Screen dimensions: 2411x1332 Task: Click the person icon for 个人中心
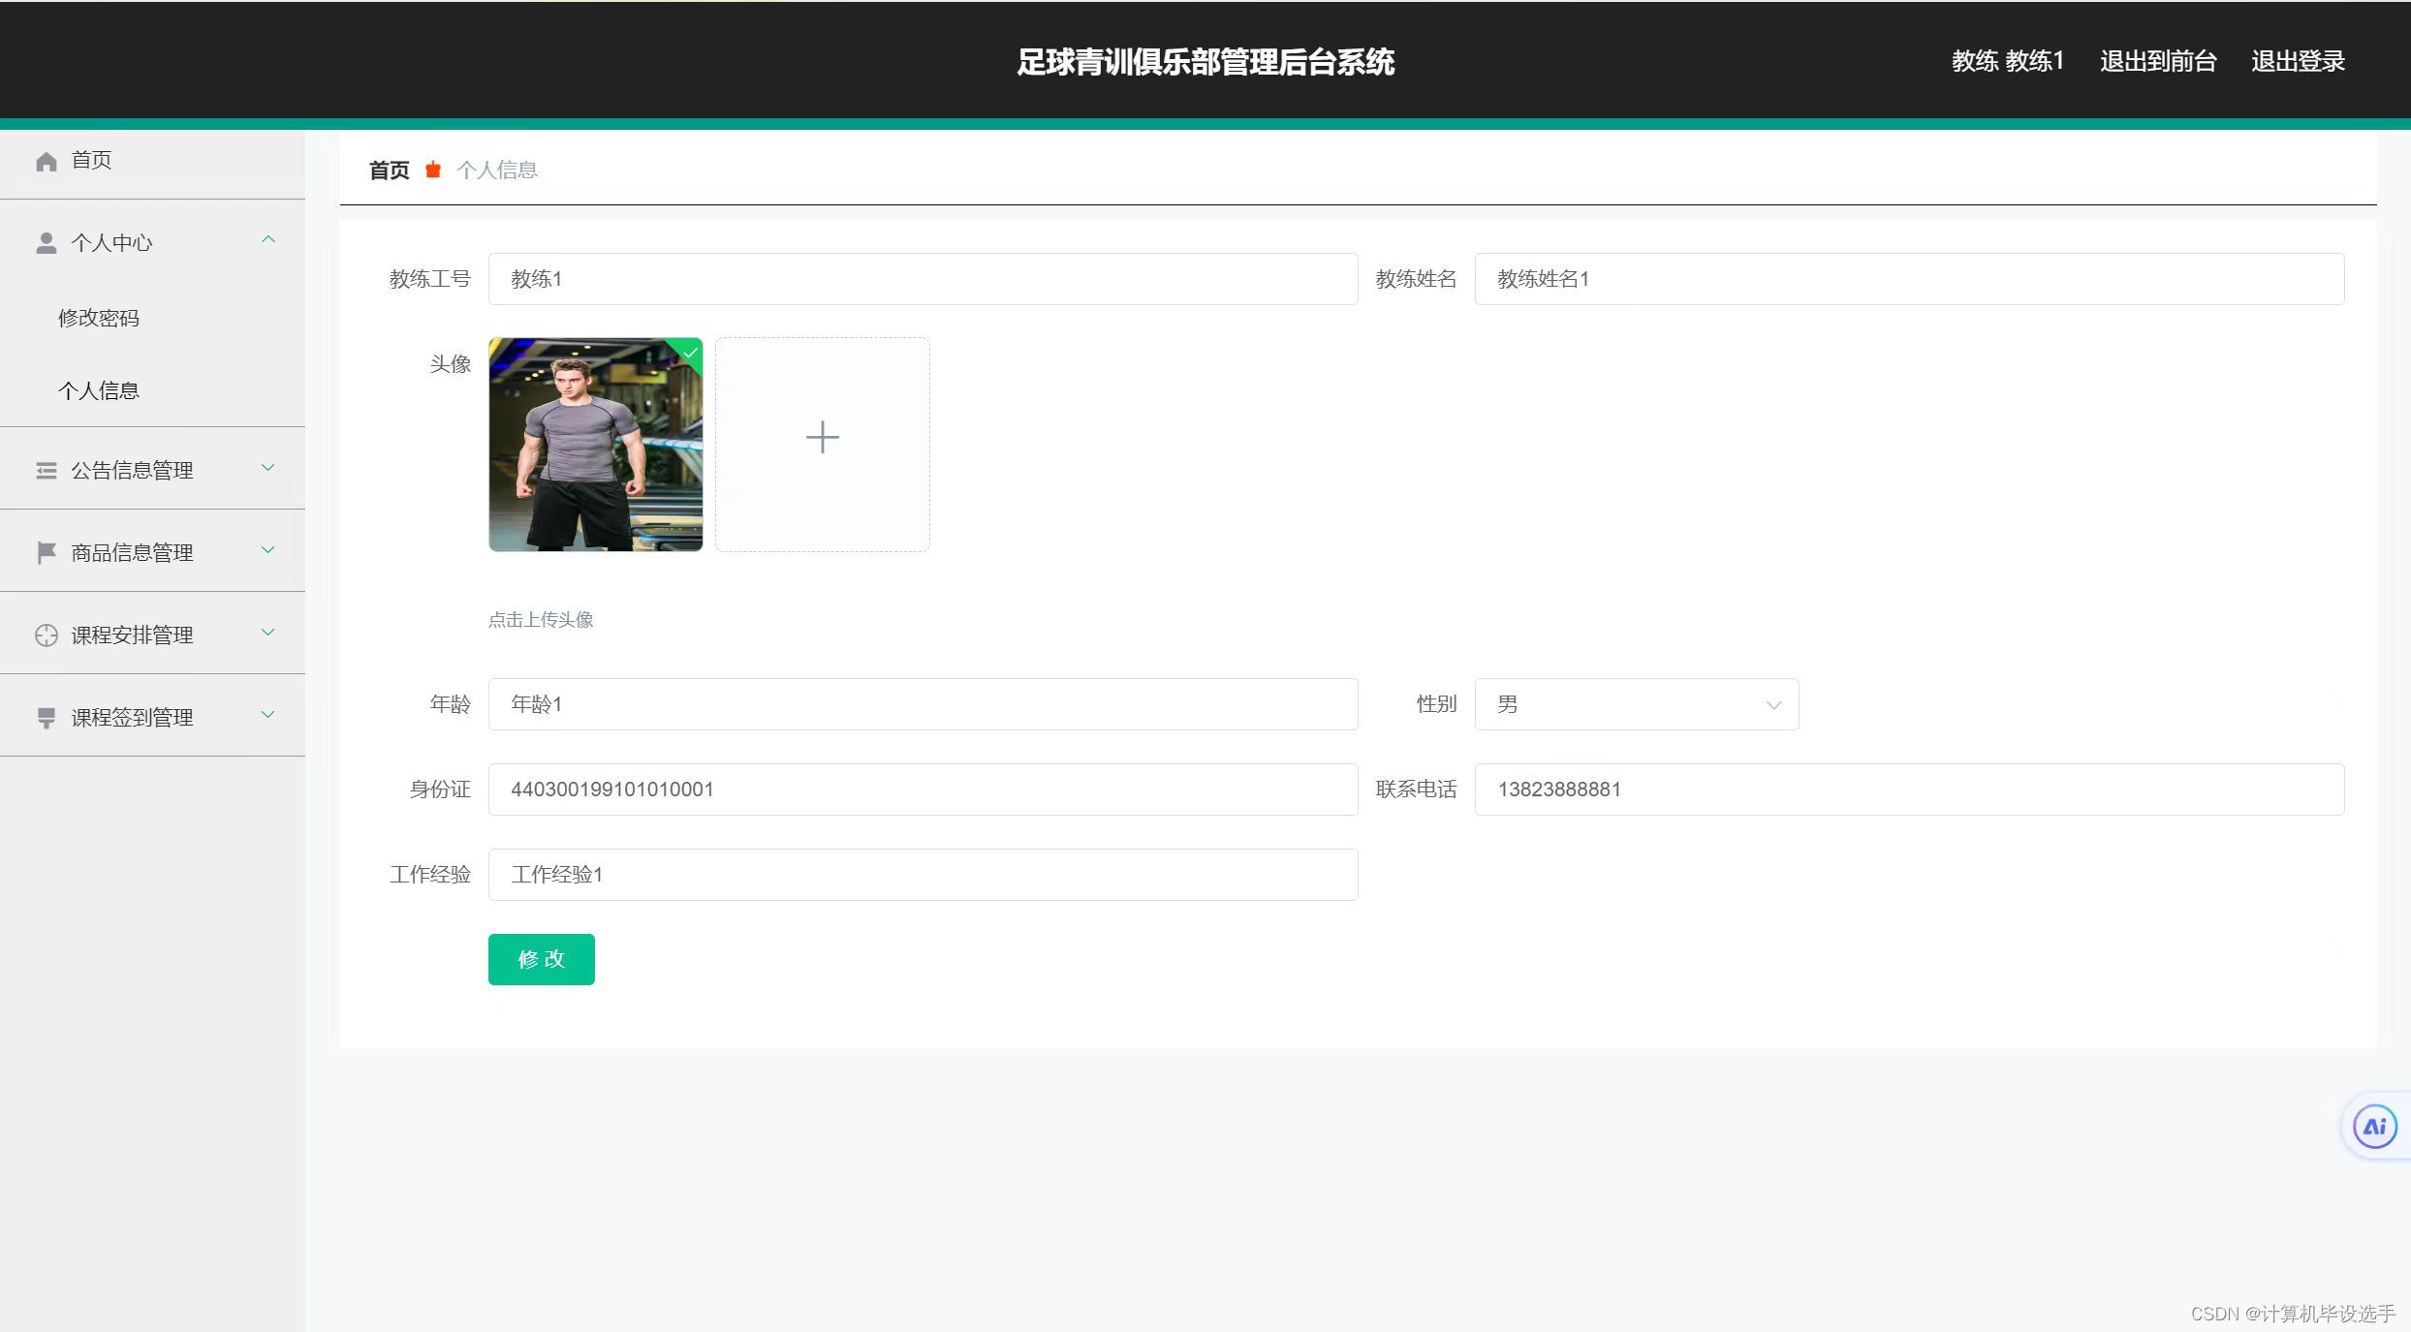click(x=46, y=243)
